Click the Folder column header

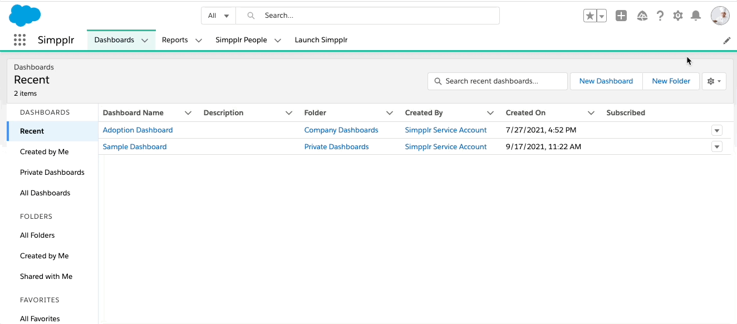[315, 113]
